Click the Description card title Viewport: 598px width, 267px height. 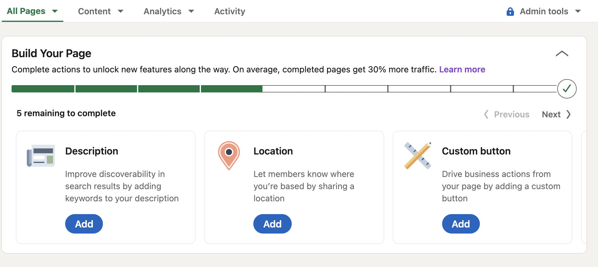coord(92,151)
